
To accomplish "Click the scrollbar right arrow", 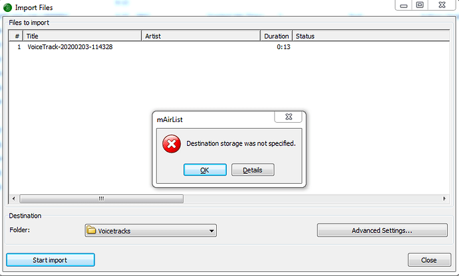I will tap(444, 198).
